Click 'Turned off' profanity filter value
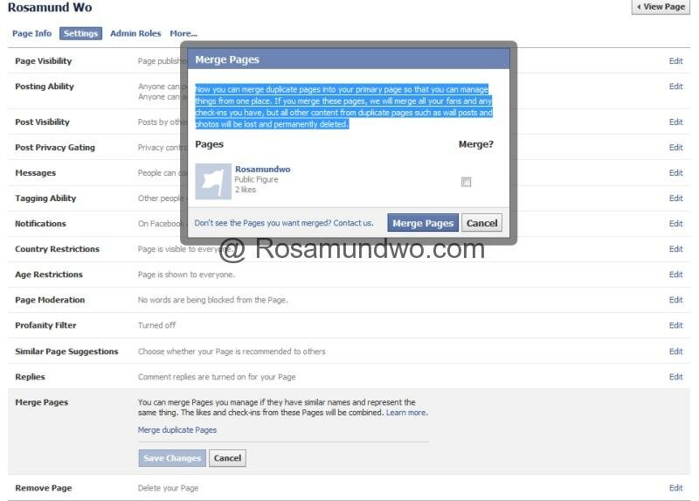Image resolution: width=699 pixels, height=501 pixels. (156, 325)
